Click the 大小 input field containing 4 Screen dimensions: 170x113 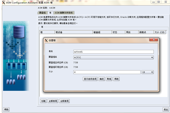tap(107, 72)
